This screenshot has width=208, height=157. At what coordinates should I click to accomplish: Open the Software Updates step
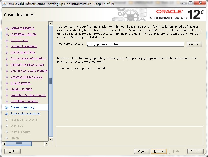click(22, 28)
